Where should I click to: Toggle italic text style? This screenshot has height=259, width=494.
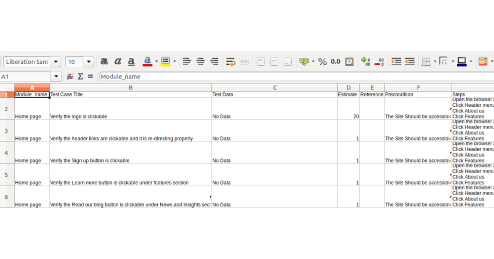coord(118,62)
